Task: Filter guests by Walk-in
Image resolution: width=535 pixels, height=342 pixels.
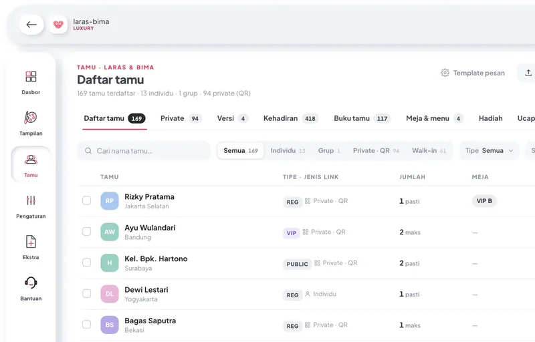Action: click(429, 150)
